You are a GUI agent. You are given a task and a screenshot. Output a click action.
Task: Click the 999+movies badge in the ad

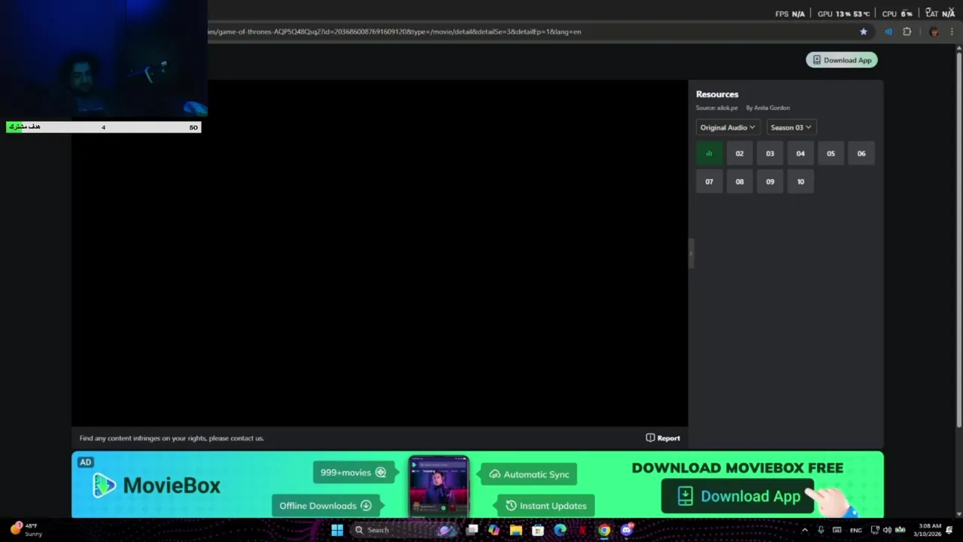(x=354, y=473)
